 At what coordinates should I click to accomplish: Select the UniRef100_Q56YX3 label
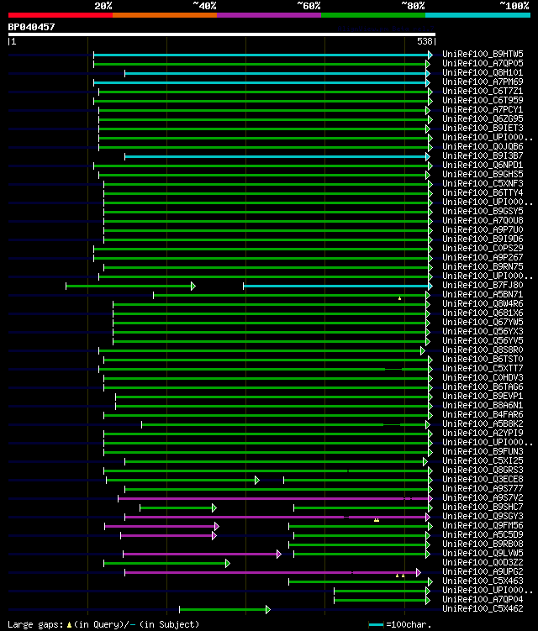tap(483, 332)
